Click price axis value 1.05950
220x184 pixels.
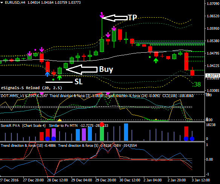[213, 28]
